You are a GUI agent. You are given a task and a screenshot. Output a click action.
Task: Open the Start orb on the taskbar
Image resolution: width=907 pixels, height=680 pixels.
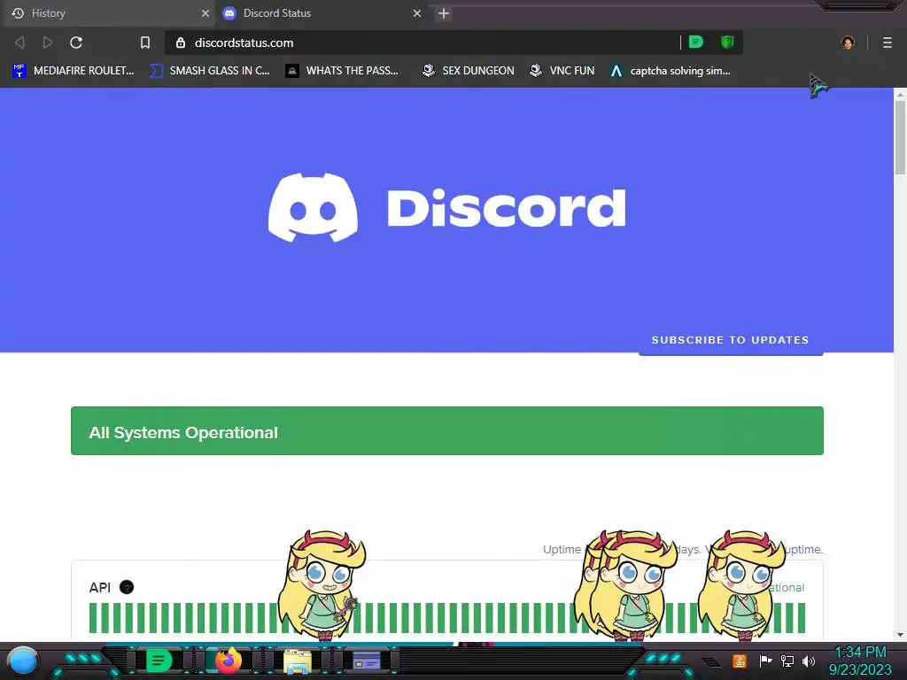23,661
